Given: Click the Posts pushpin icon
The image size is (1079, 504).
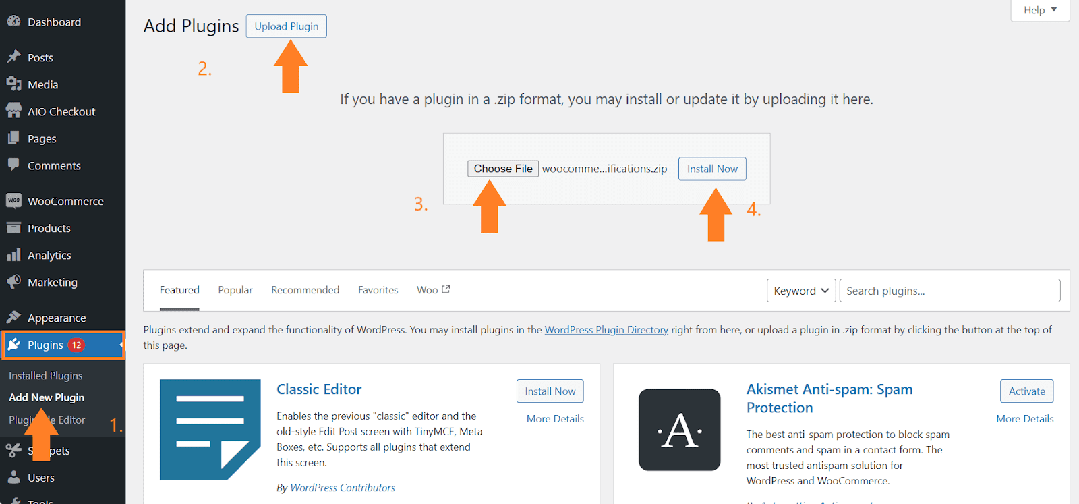Looking at the screenshot, I should point(13,57).
